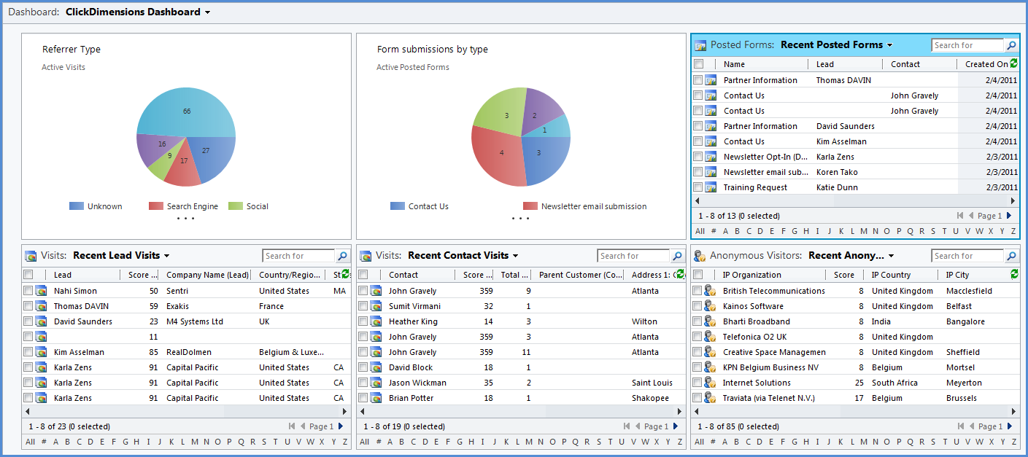The height and width of the screenshot is (457, 1028).
Task: Click Contact Us legend swatch
Action: [x=397, y=206]
